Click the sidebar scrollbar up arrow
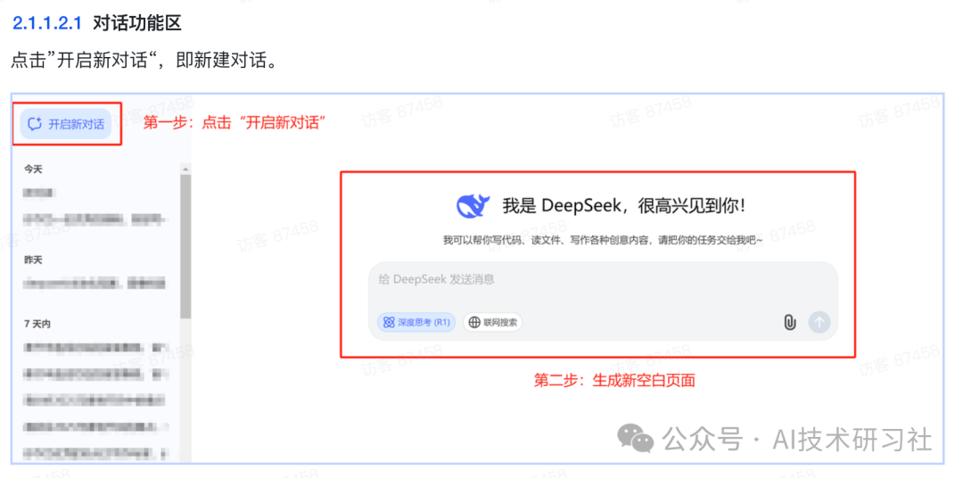This screenshot has width=963, height=478. pos(185,169)
